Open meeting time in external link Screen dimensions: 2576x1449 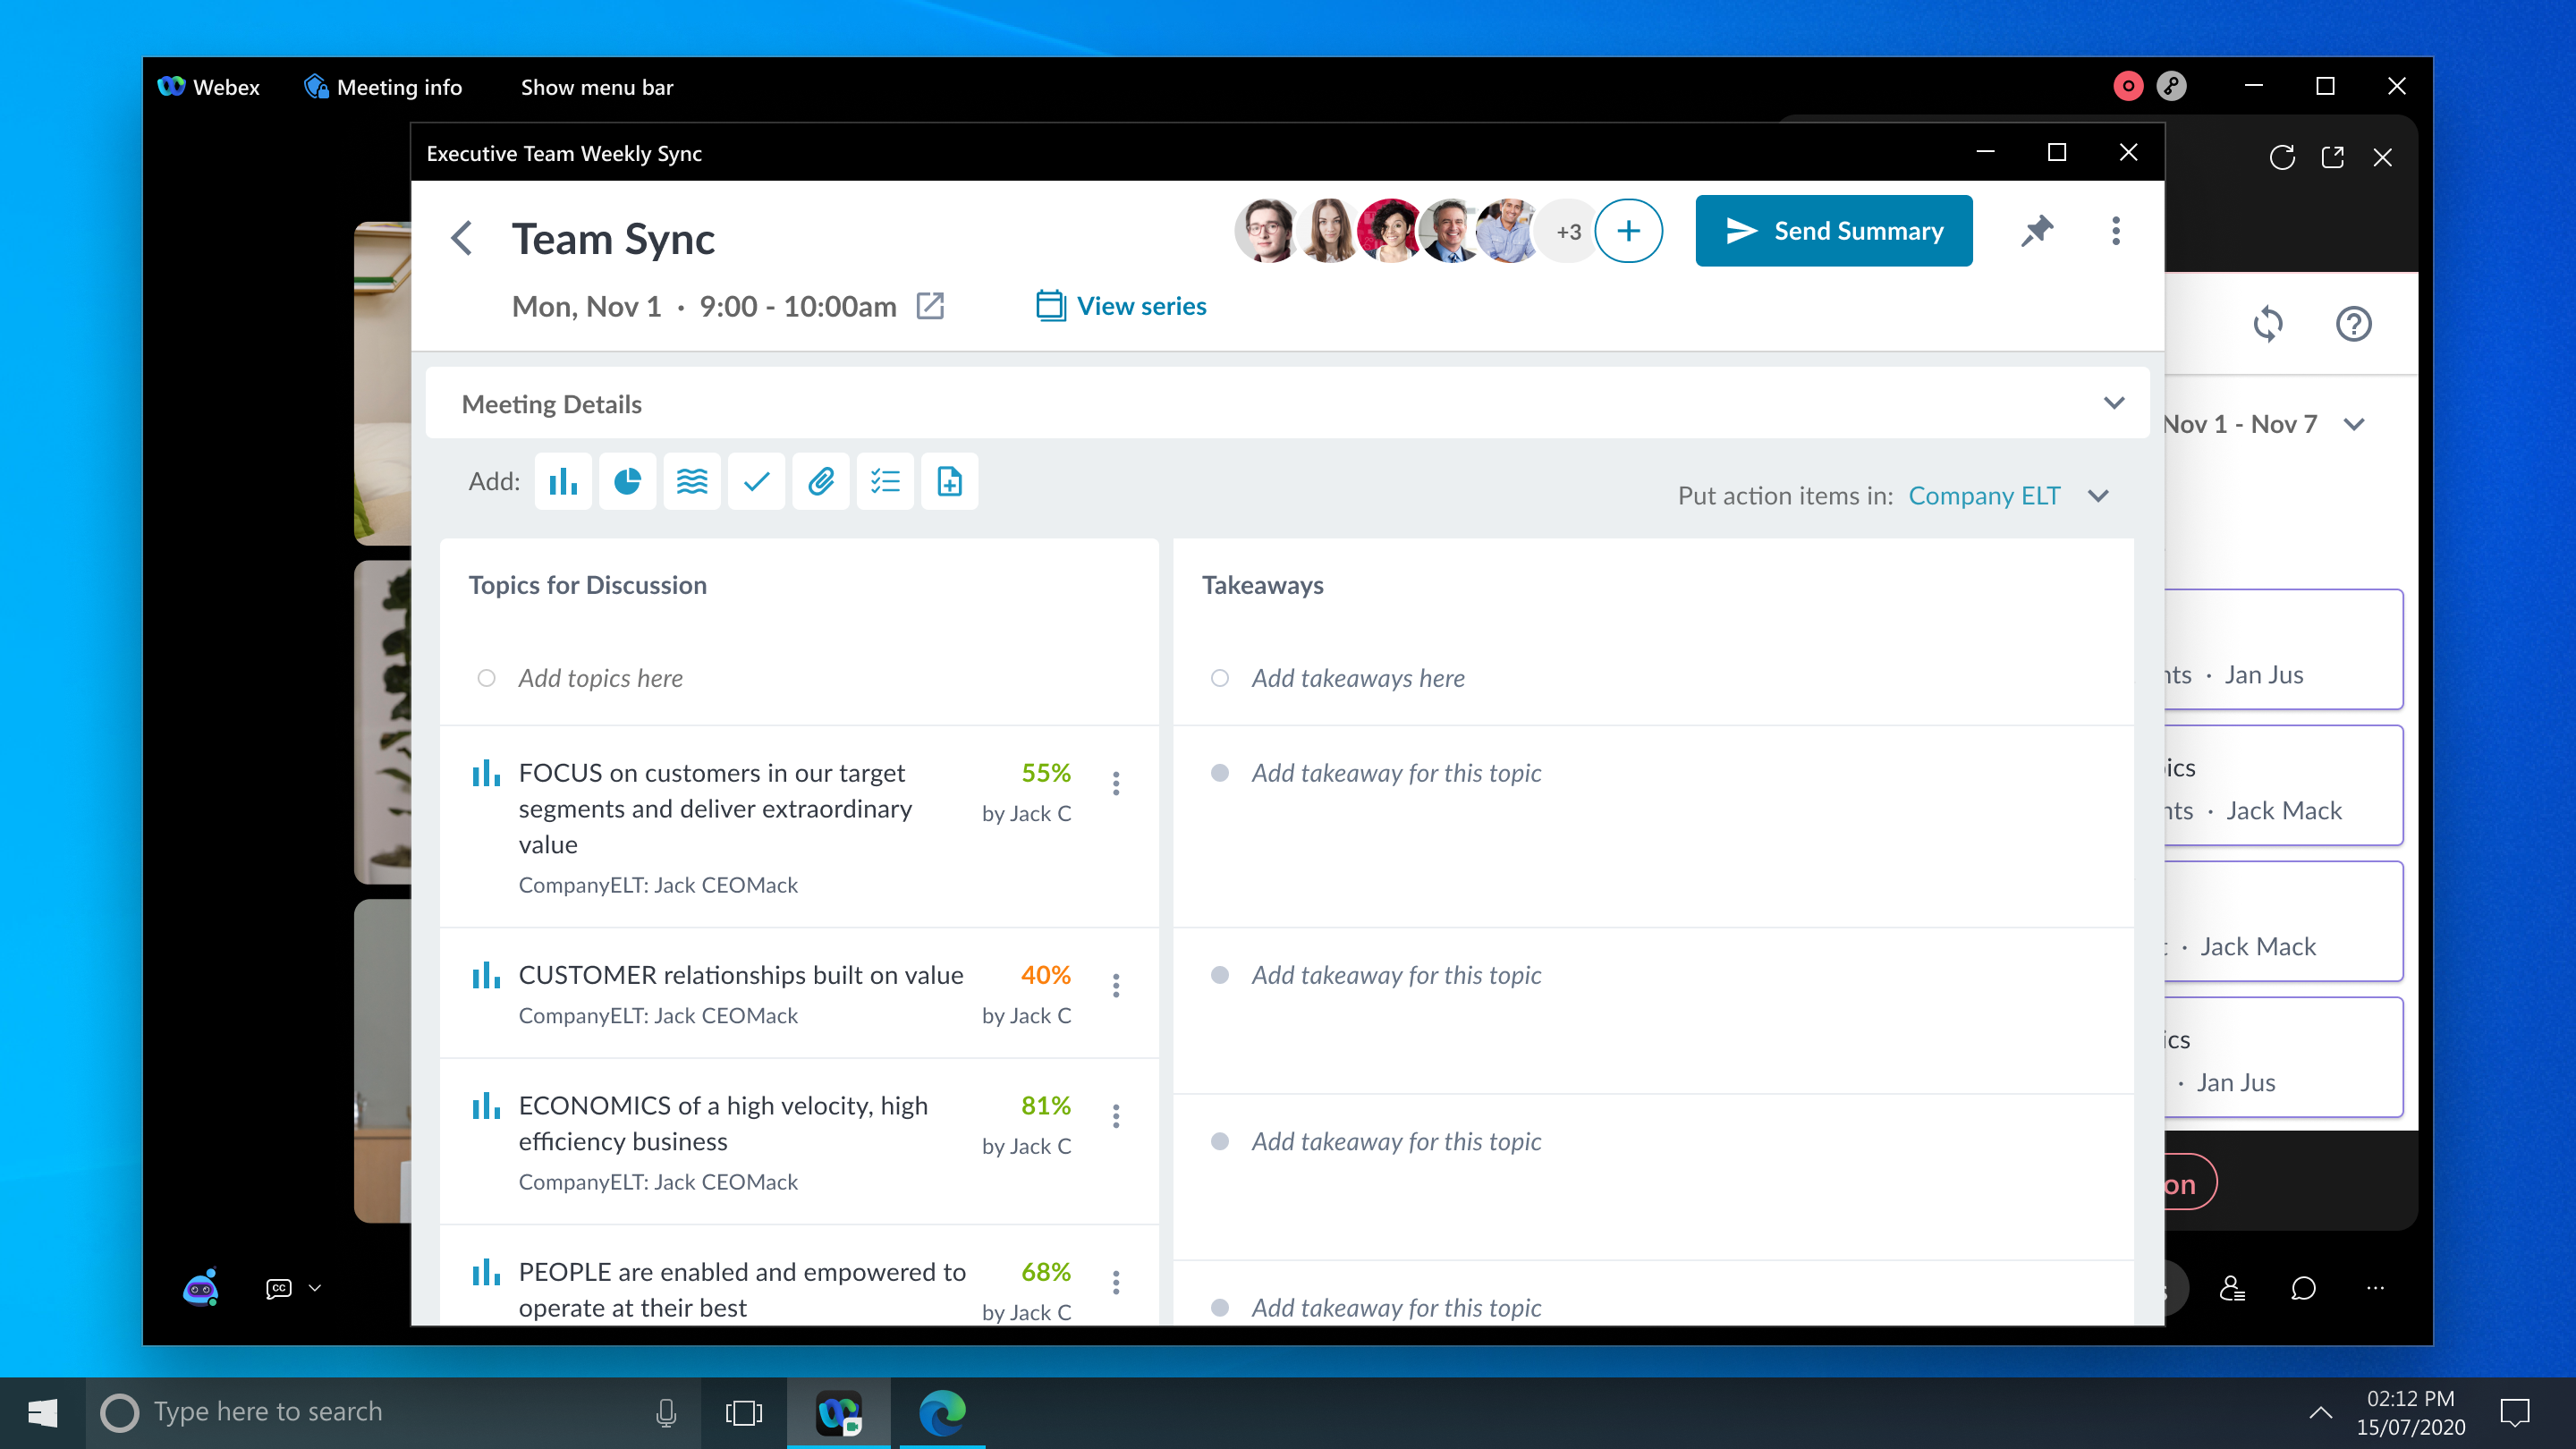[x=930, y=306]
